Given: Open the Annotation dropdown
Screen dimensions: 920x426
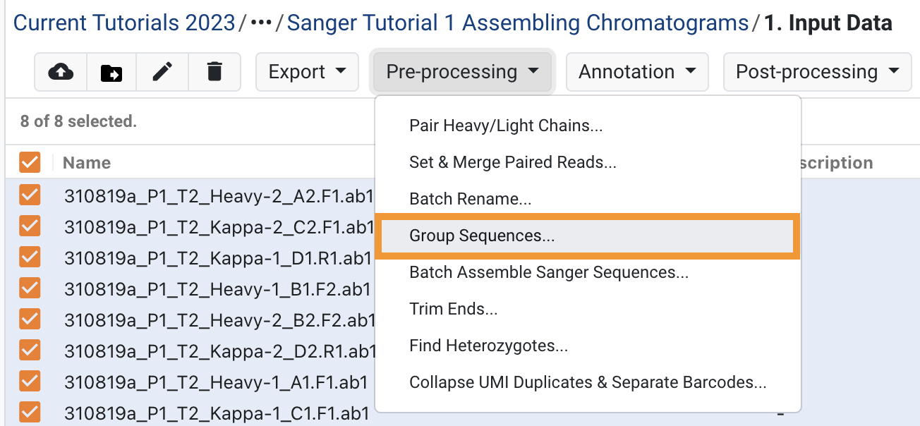Looking at the screenshot, I should (x=638, y=72).
